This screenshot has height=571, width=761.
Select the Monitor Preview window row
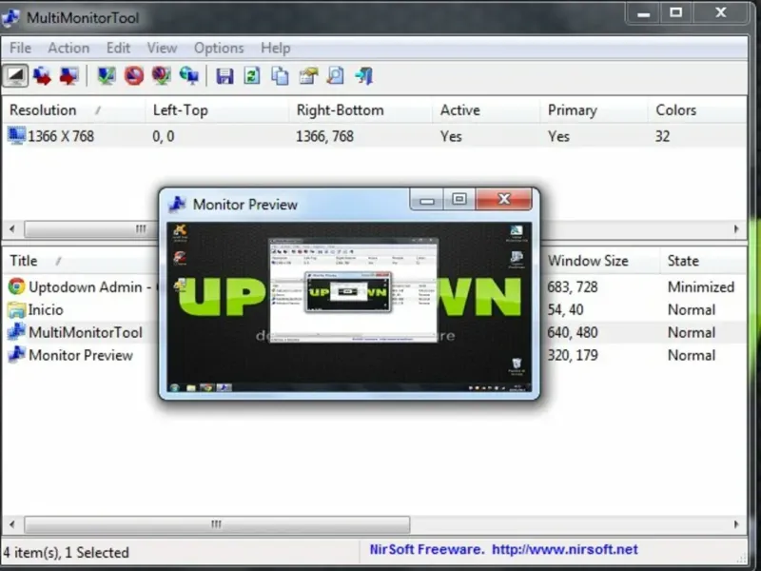click(374, 355)
